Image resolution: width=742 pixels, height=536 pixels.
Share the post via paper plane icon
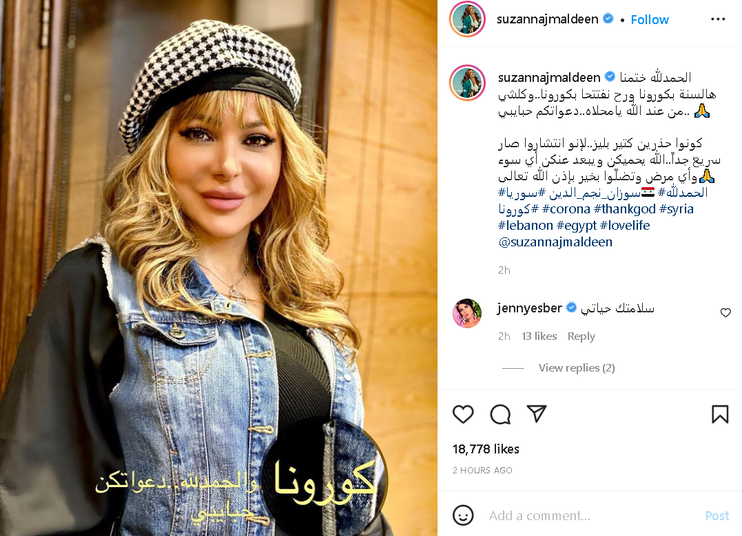click(537, 414)
